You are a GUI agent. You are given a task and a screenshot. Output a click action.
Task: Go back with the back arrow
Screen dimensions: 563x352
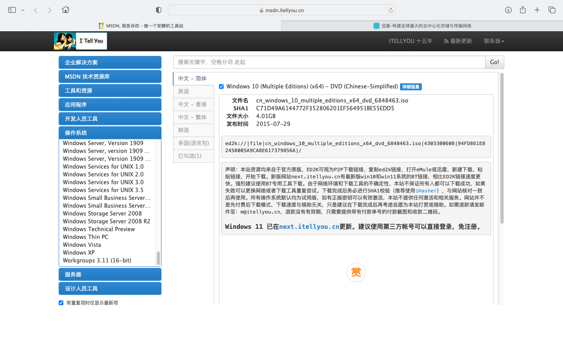click(36, 10)
